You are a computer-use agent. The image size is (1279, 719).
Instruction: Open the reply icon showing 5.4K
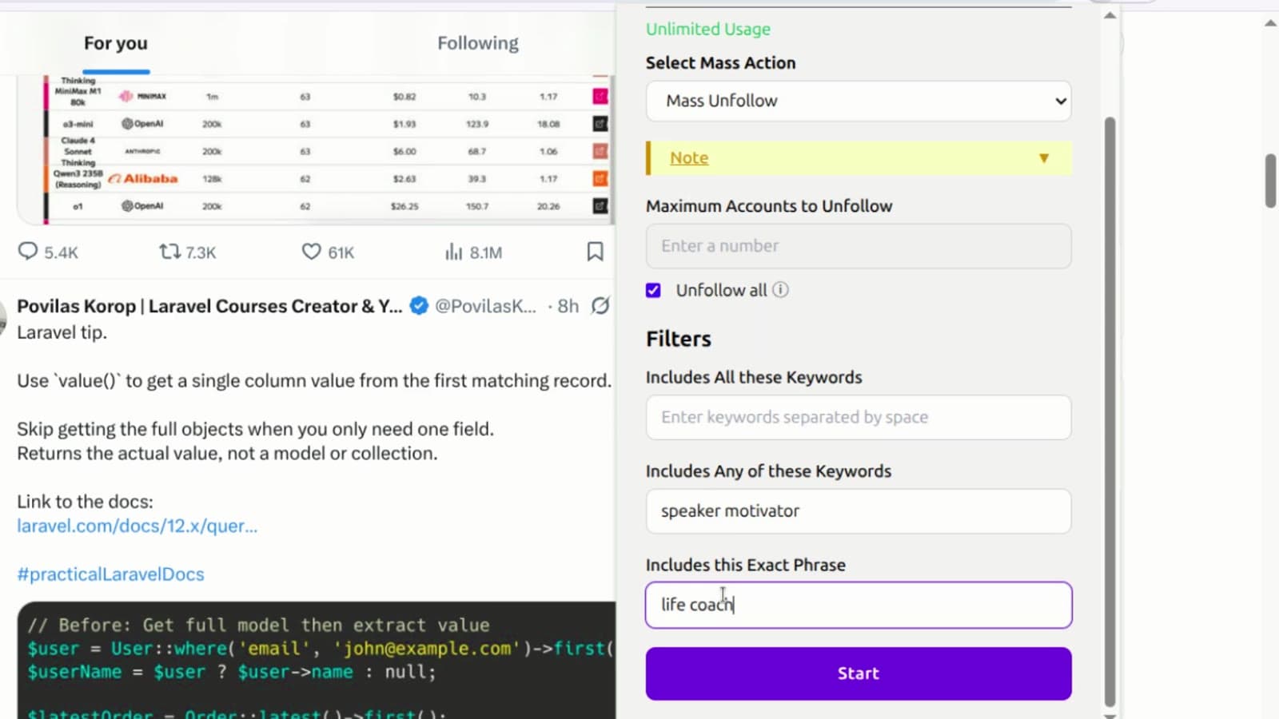28,252
